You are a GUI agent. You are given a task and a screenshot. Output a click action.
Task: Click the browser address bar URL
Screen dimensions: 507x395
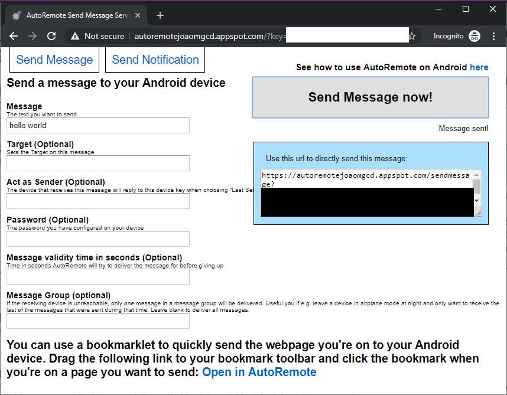tap(210, 36)
